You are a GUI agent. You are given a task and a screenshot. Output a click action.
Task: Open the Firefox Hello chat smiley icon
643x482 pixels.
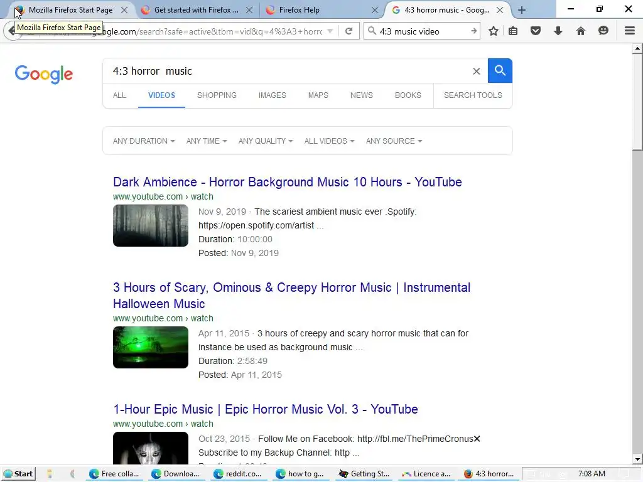[x=603, y=31]
